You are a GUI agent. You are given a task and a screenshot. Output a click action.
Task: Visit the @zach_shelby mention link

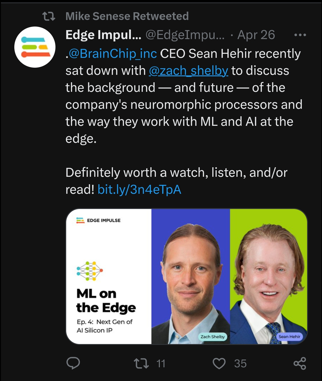188,71
